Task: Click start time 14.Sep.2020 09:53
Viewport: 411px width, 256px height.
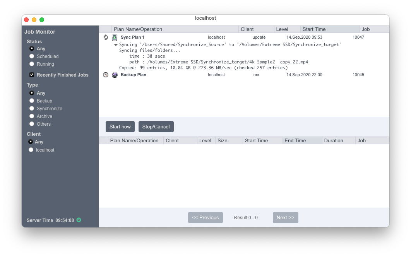Action: [304, 37]
